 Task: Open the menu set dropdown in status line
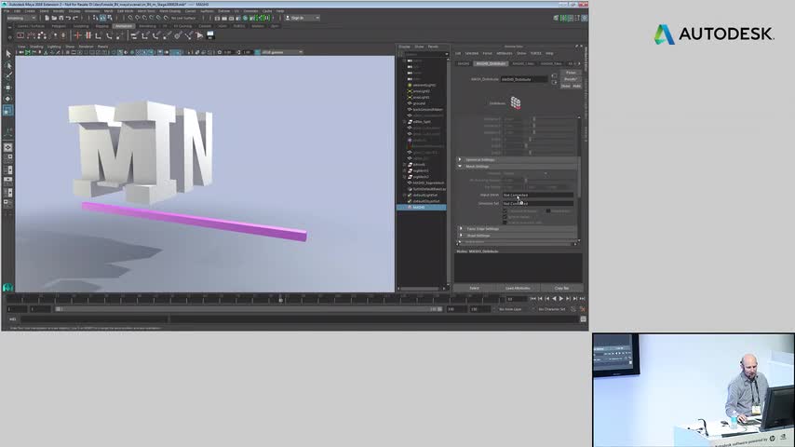(x=20, y=18)
